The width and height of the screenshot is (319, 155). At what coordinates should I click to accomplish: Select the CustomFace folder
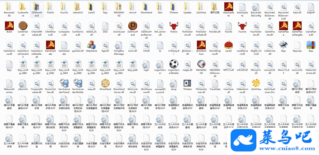click(23, 7)
